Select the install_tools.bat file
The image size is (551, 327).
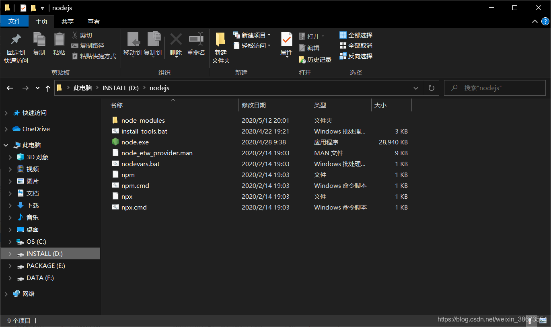[x=144, y=131]
